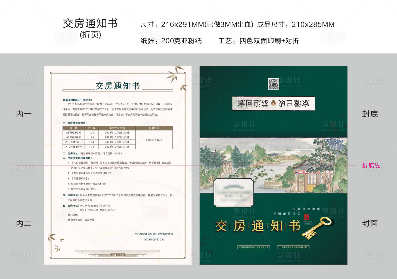Select table cell A9号楼2单元
Image resolution: width=397 pixels, height=279 pixels.
(73, 137)
